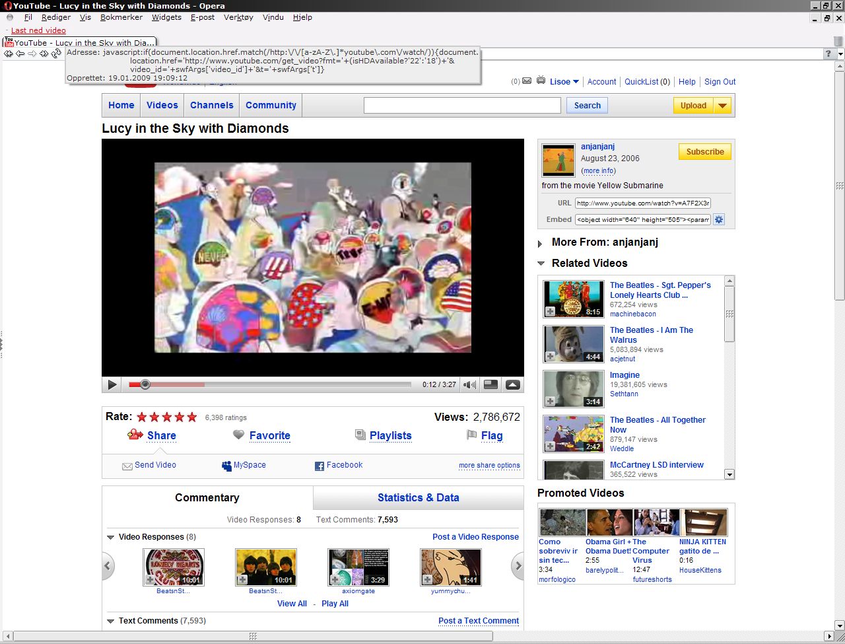845x644 pixels.
Task: Switch to Statistics & Data tab
Action: (419, 498)
